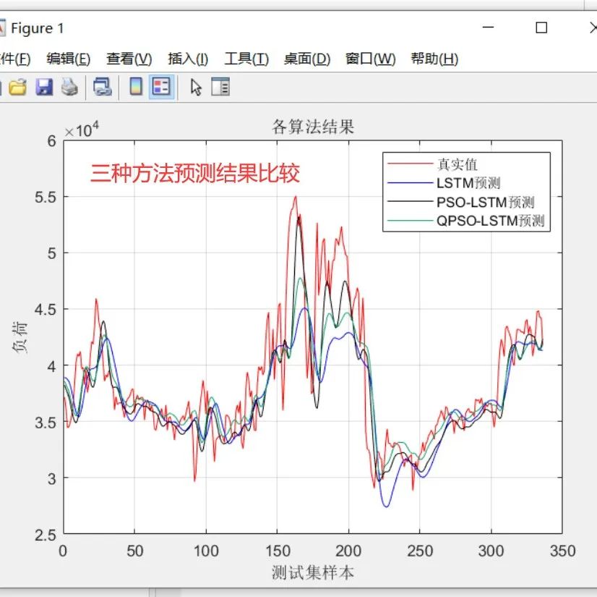Viewport: 597px width, 597px height.
Task: Click the Figure 1 window title
Action: click(38, 28)
